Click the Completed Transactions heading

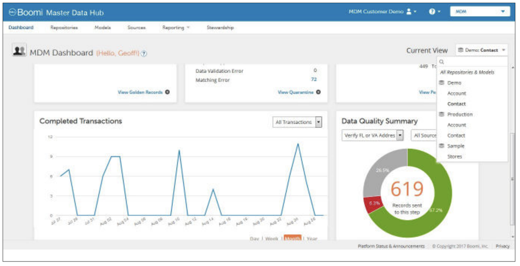point(81,121)
